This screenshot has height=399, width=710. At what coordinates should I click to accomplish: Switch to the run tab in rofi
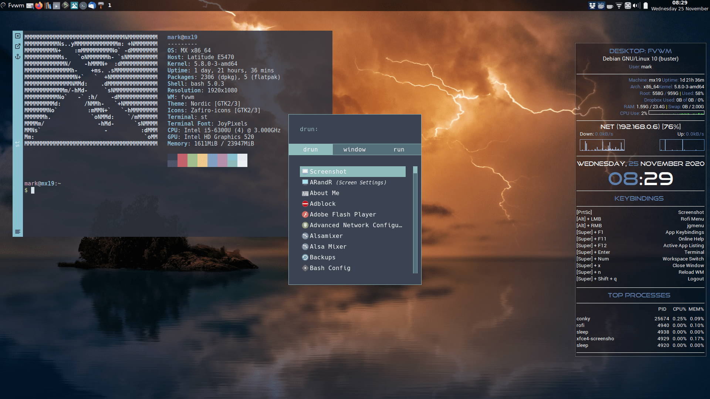(x=399, y=149)
